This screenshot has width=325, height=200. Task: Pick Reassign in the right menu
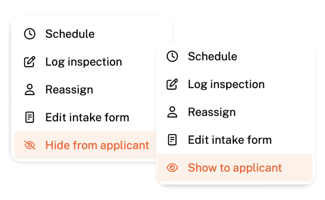click(212, 112)
